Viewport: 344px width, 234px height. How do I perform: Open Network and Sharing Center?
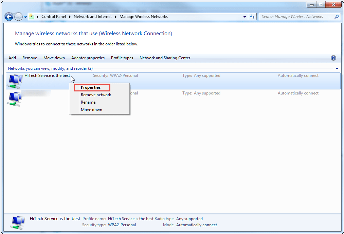(165, 58)
